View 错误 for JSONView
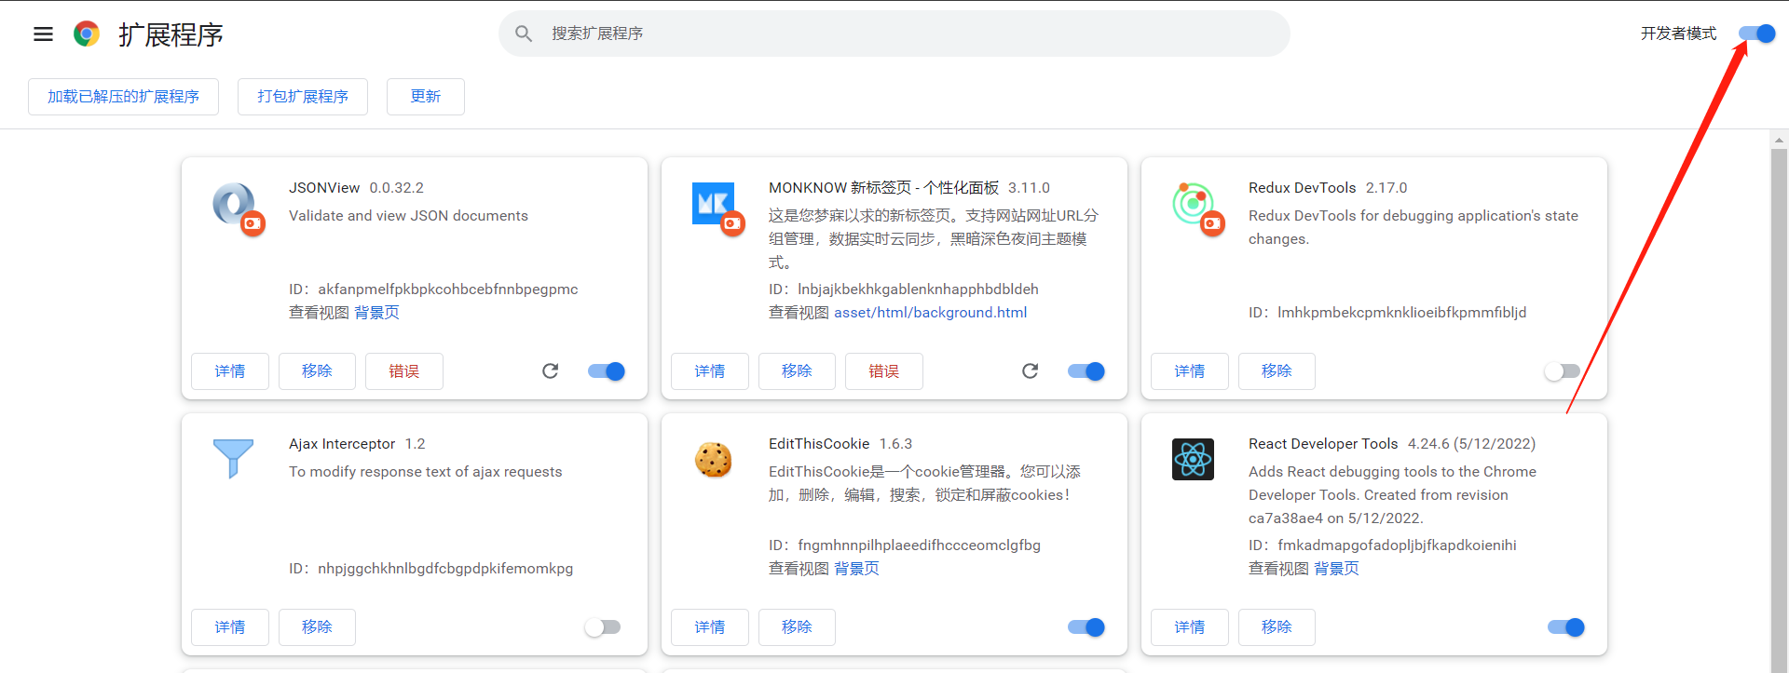This screenshot has height=673, width=1789. (404, 371)
